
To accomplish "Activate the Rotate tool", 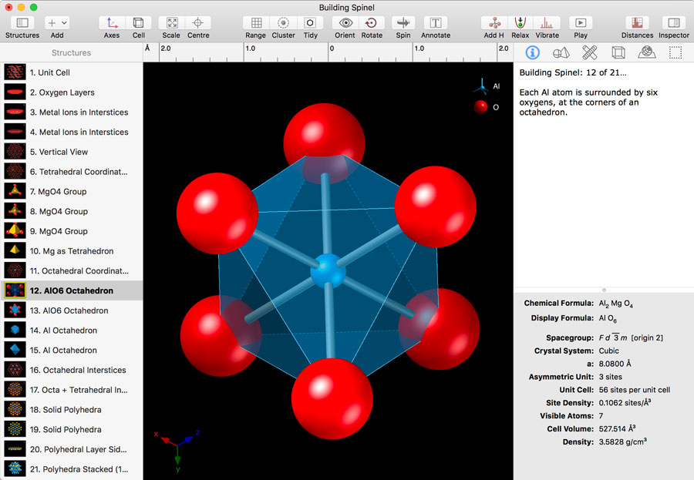I will (372, 23).
